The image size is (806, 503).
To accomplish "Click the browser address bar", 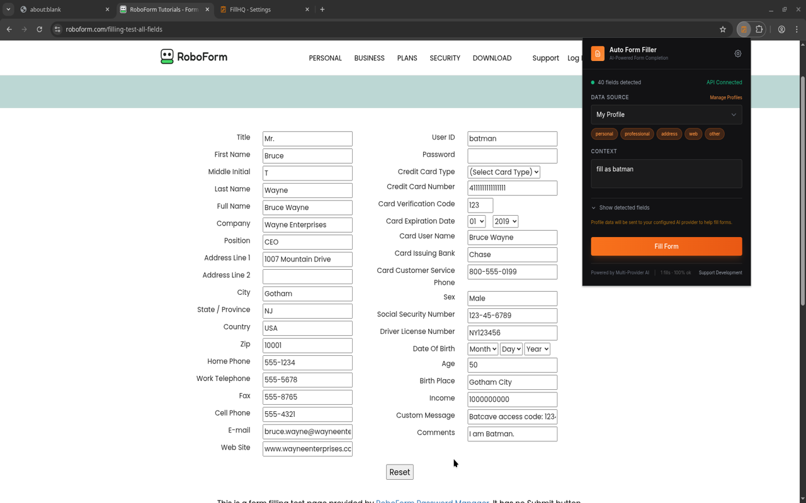I will (390, 29).
